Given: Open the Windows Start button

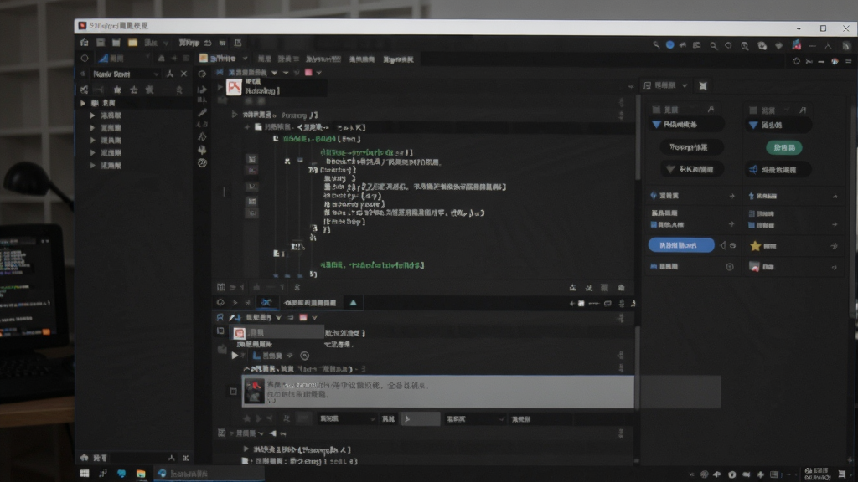Looking at the screenshot, I should 85,474.
